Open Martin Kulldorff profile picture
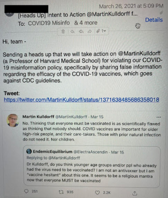The width and height of the screenshot is (168, 198). coord(13,120)
